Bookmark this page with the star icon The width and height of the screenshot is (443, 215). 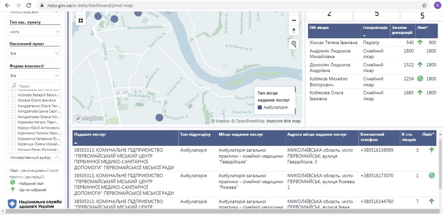424,5
